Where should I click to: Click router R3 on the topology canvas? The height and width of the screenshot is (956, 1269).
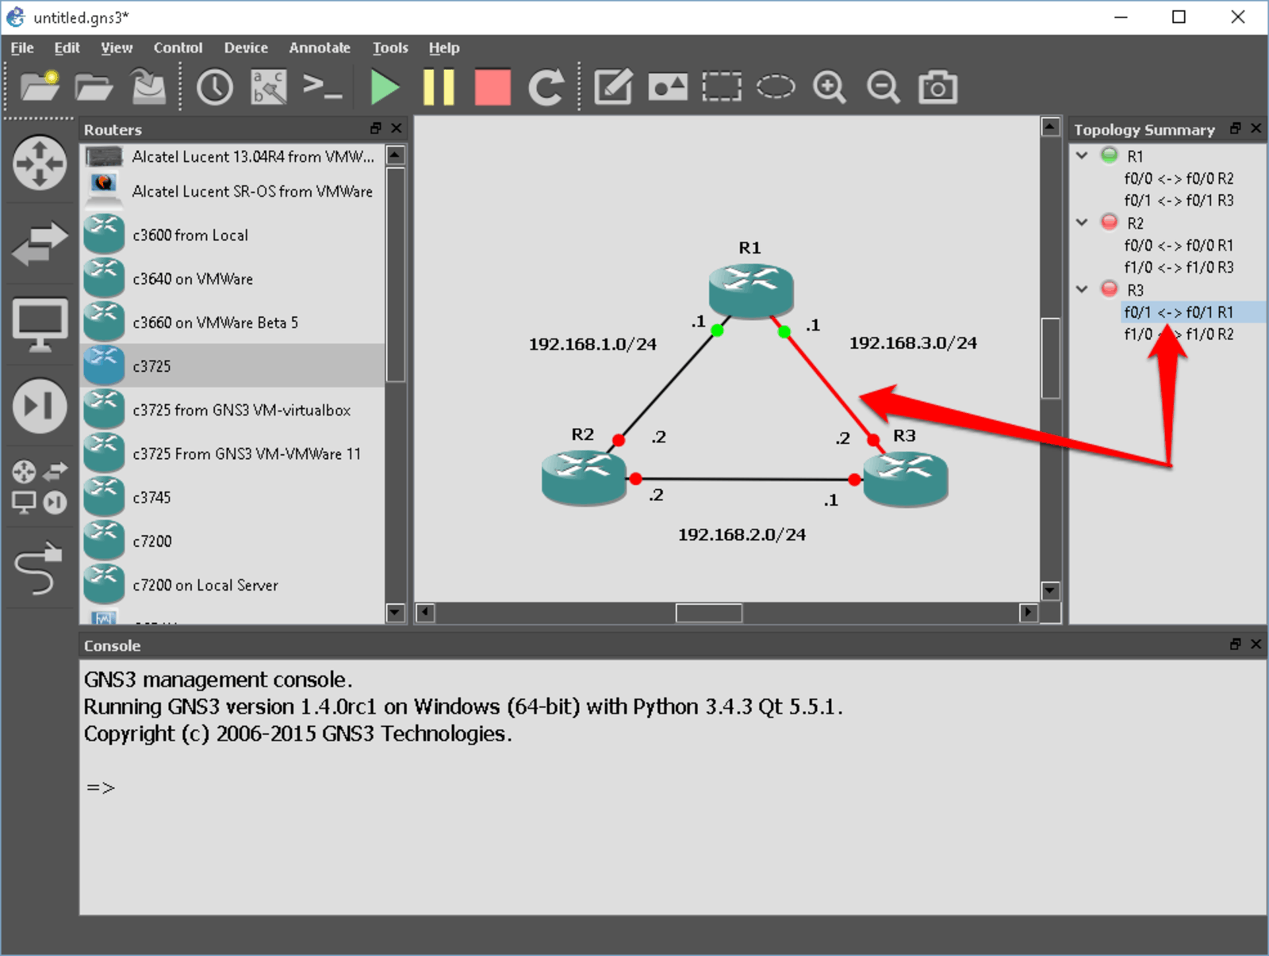[x=905, y=478]
